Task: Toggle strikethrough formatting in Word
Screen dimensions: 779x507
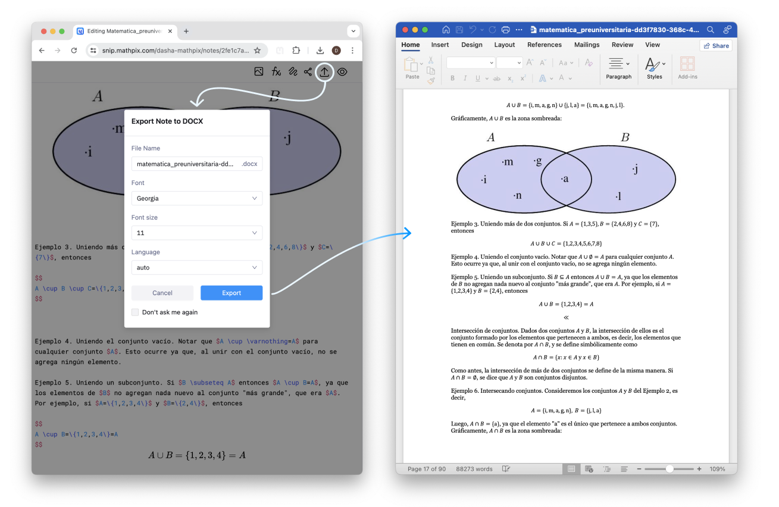Action: click(496, 78)
